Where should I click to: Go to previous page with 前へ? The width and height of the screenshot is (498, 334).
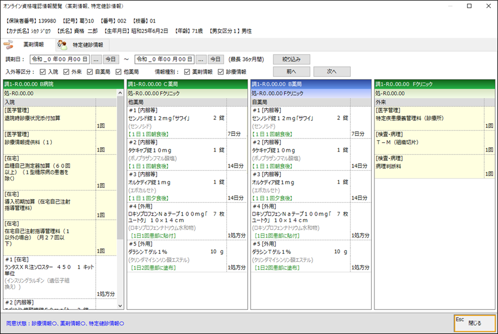click(292, 72)
